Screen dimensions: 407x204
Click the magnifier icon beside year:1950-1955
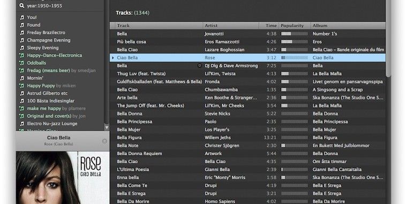(x=22, y=5)
